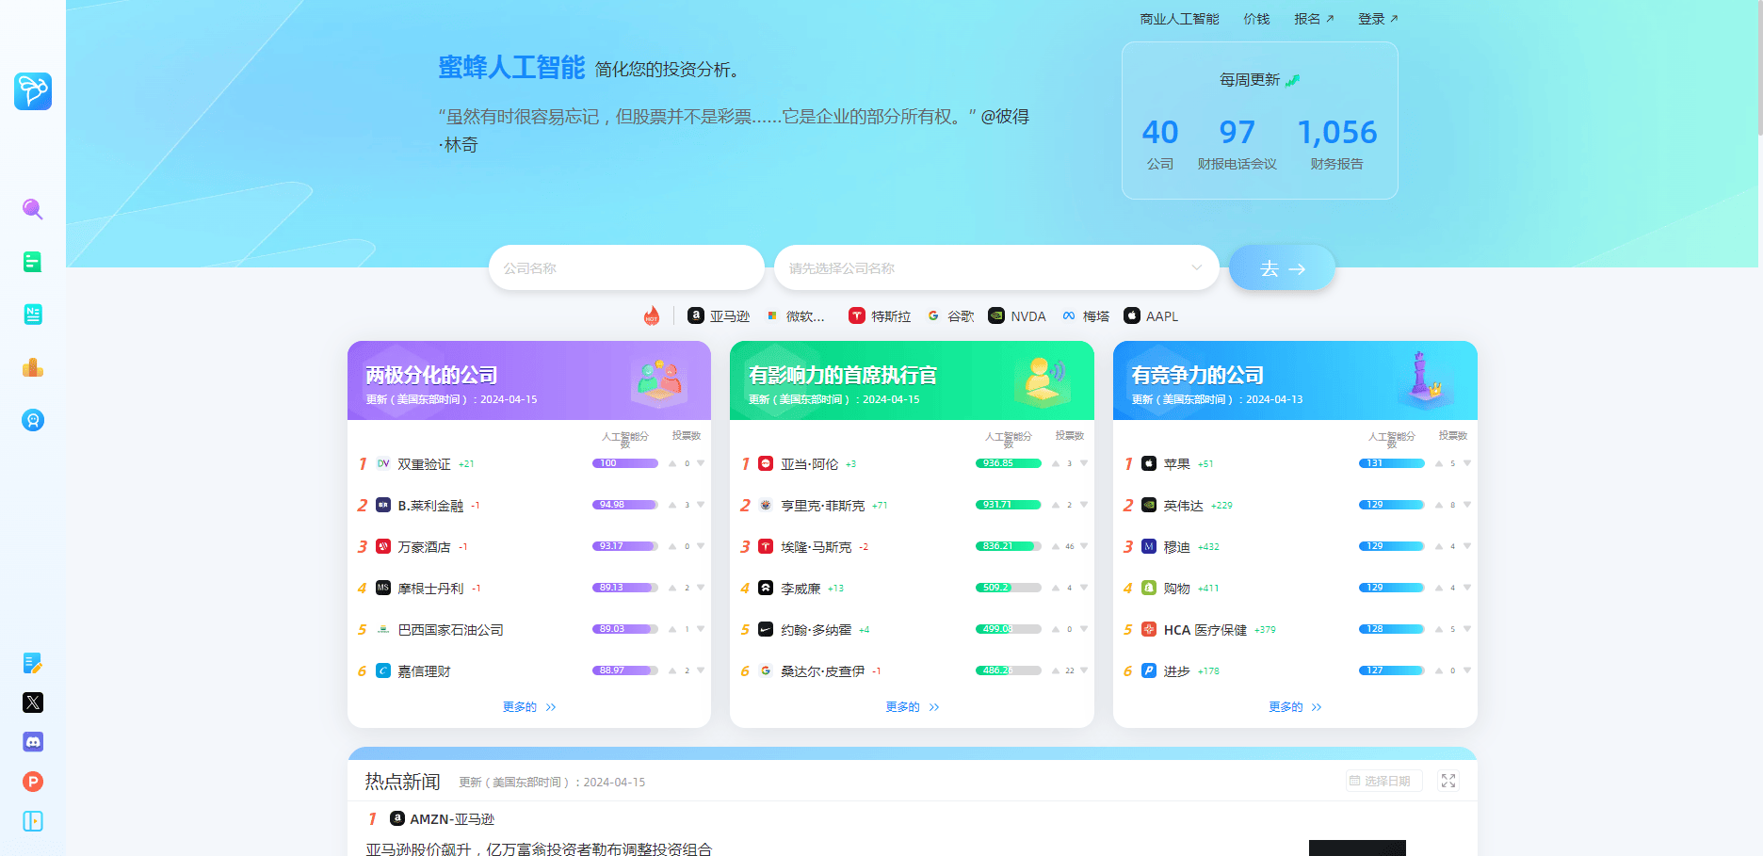Screen dimensions: 1763x856
Task: Click the 936.85 score bar for 亚当·阿伦
Action: [x=1008, y=463]
